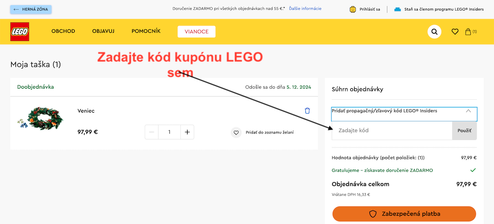Decrease Veniec quantity with minus button
494x224 pixels.
[x=151, y=132]
